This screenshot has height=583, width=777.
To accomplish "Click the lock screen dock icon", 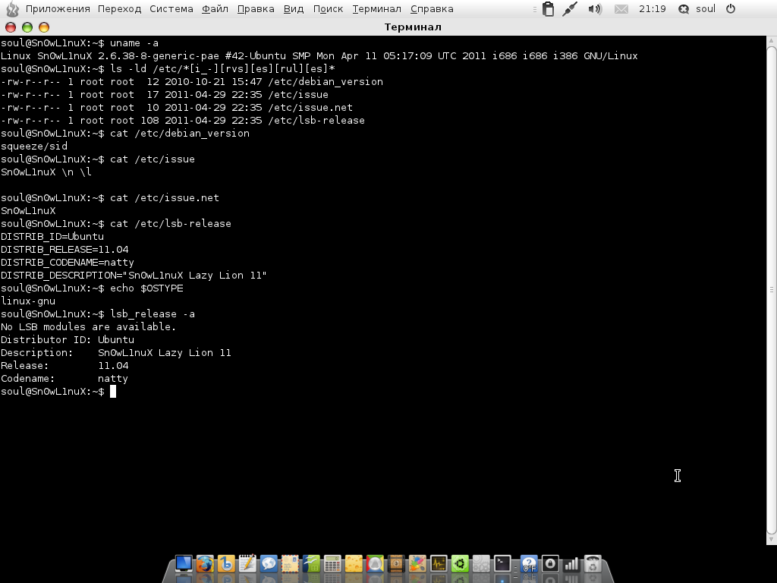I will 551,564.
